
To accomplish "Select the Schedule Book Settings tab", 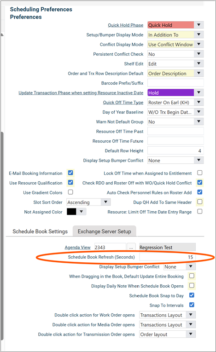I will pyautogui.click(x=40, y=231).
